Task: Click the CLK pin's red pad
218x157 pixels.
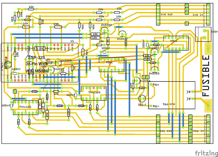Action: click(72, 45)
